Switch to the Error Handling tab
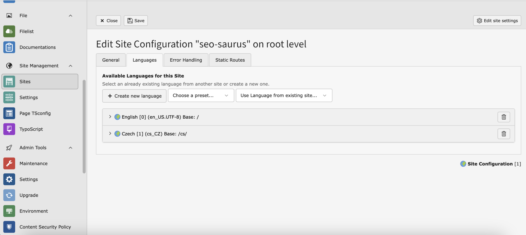 point(186,60)
